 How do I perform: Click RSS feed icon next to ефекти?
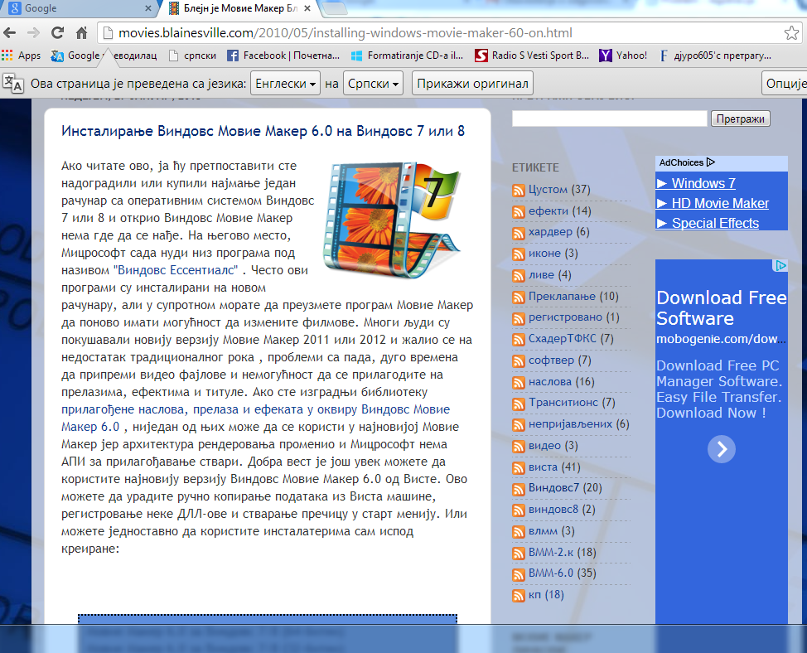pos(519,212)
